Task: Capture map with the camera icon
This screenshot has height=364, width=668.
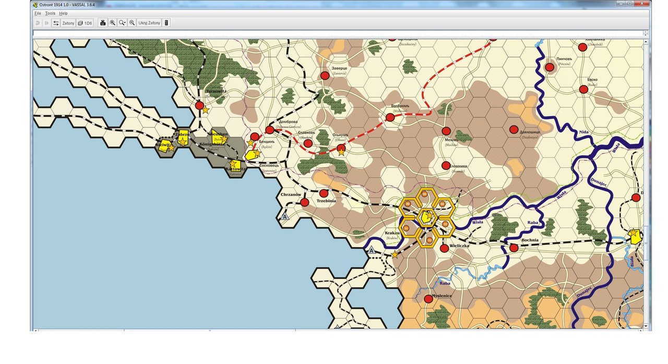Action: 103,23
